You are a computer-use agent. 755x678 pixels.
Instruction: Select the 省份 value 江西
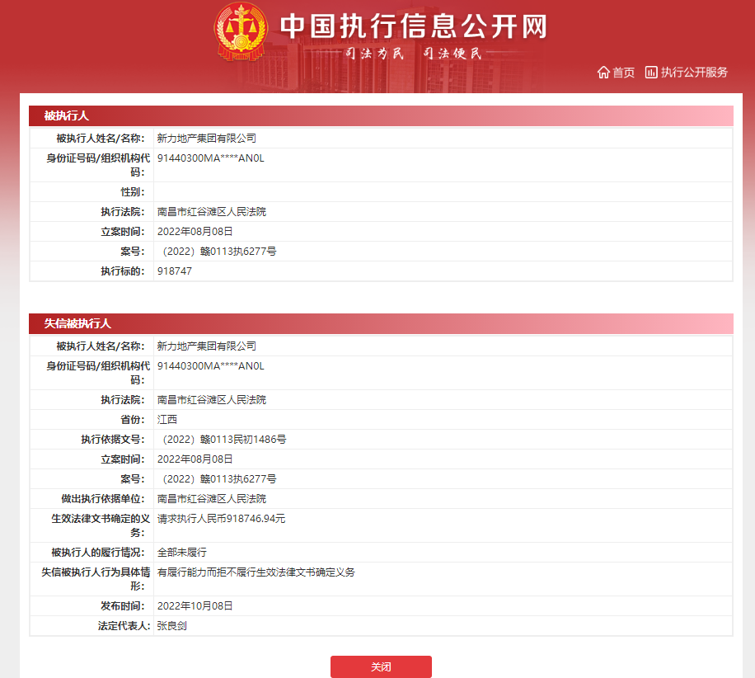tap(167, 419)
